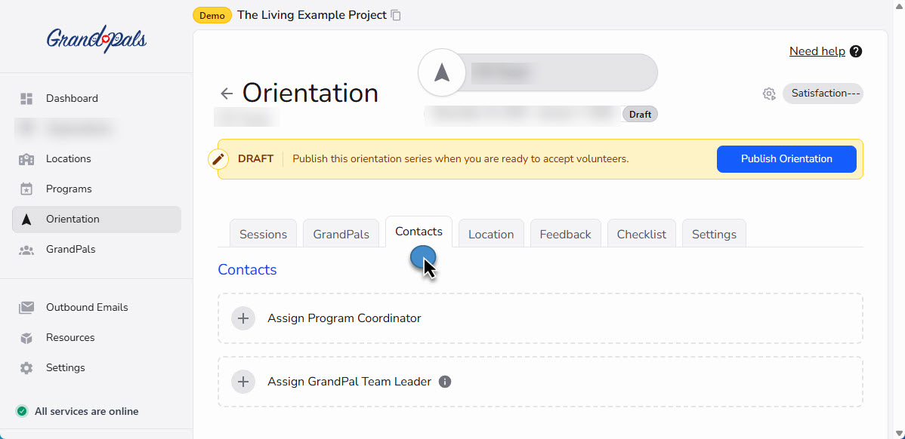Screen dimensions: 905x439
Task: Click the round navigation arrow avatar icon
Action: pos(441,72)
